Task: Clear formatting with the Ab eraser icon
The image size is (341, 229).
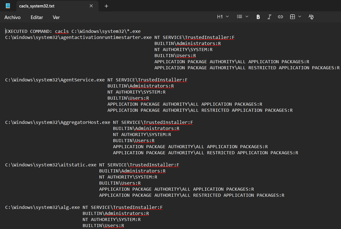Action: 311,17
